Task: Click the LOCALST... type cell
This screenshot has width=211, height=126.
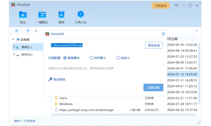Action: [x=153, y=110]
